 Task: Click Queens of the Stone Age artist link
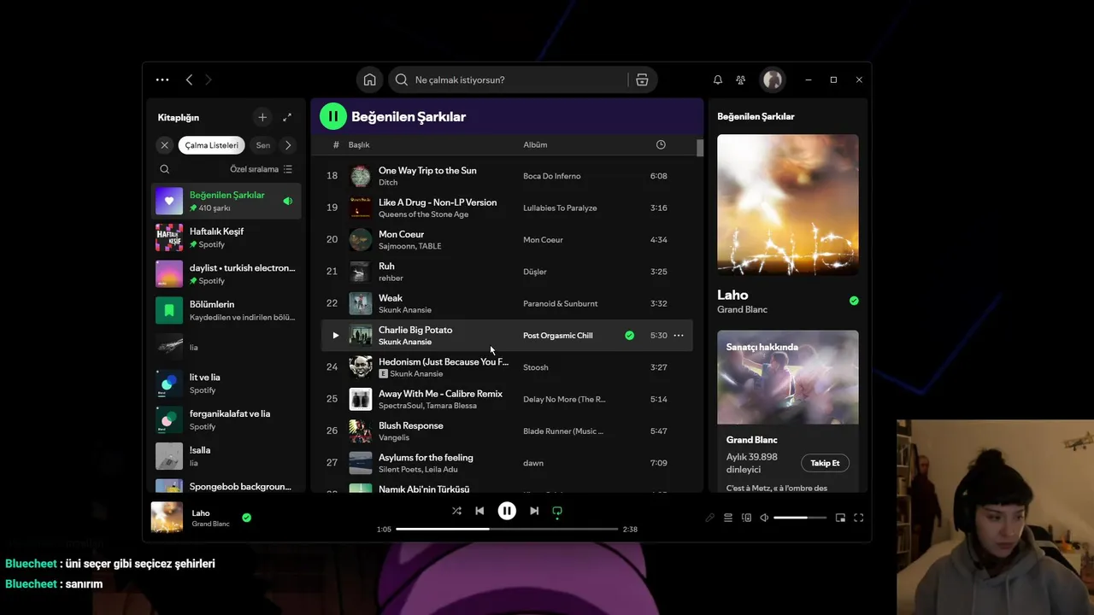point(424,214)
